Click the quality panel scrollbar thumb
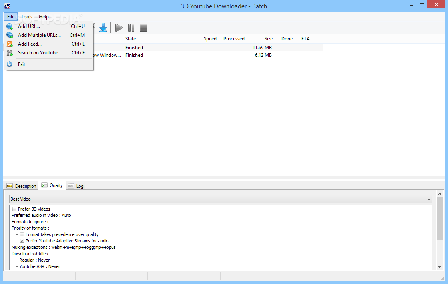The height and width of the screenshot is (284, 448). click(440, 218)
